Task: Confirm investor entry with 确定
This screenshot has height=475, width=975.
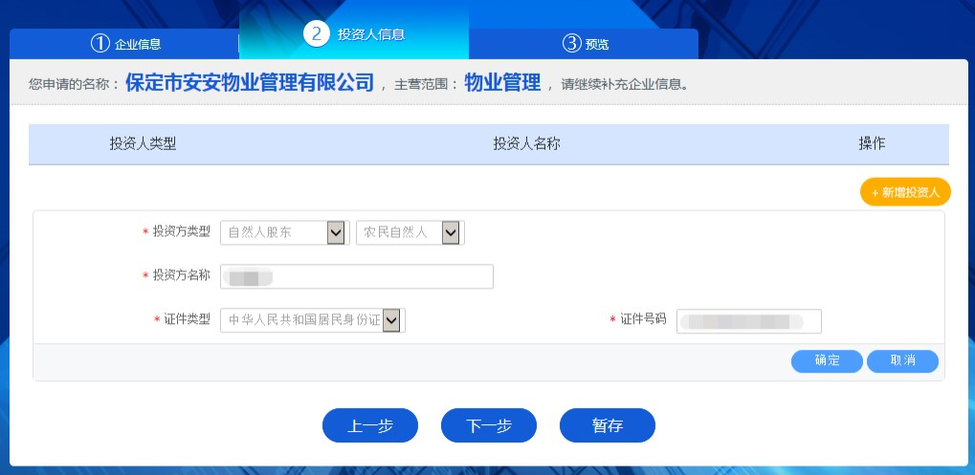Action: 827,360
